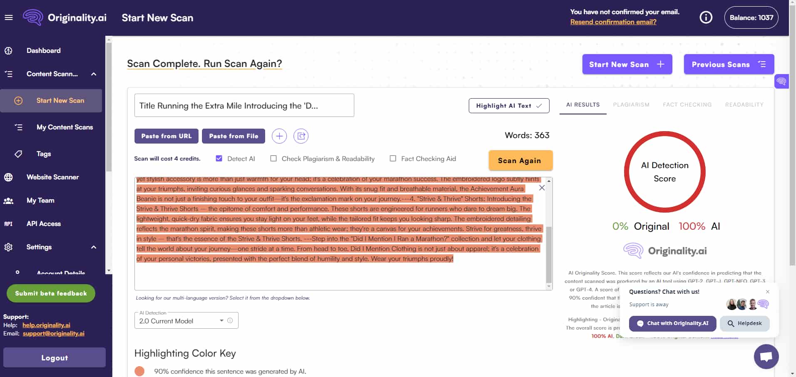Image resolution: width=796 pixels, height=377 pixels.
Task: Switch to the AI RESULTS tab
Action: [x=583, y=105]
